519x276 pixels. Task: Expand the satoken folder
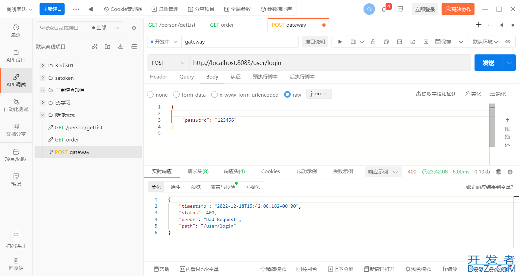click(x=43, y=78)
